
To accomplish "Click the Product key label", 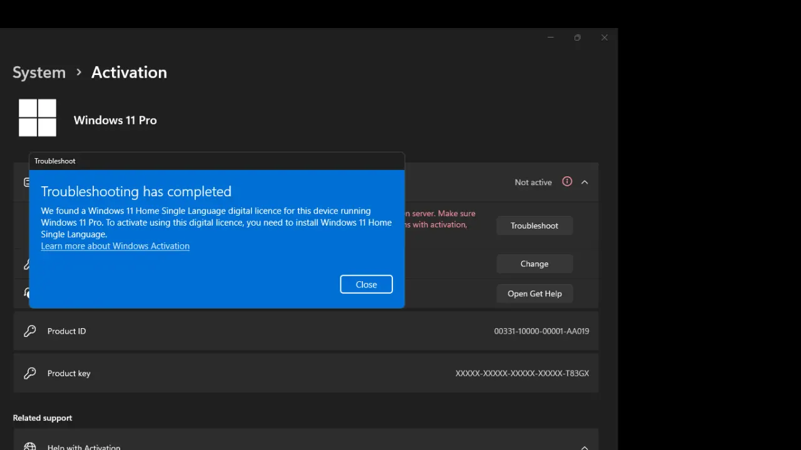I will 69,373.
